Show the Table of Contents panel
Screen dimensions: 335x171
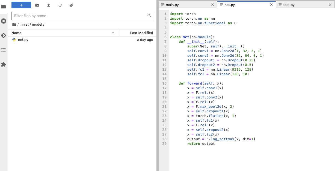click(x=4, y=50)
